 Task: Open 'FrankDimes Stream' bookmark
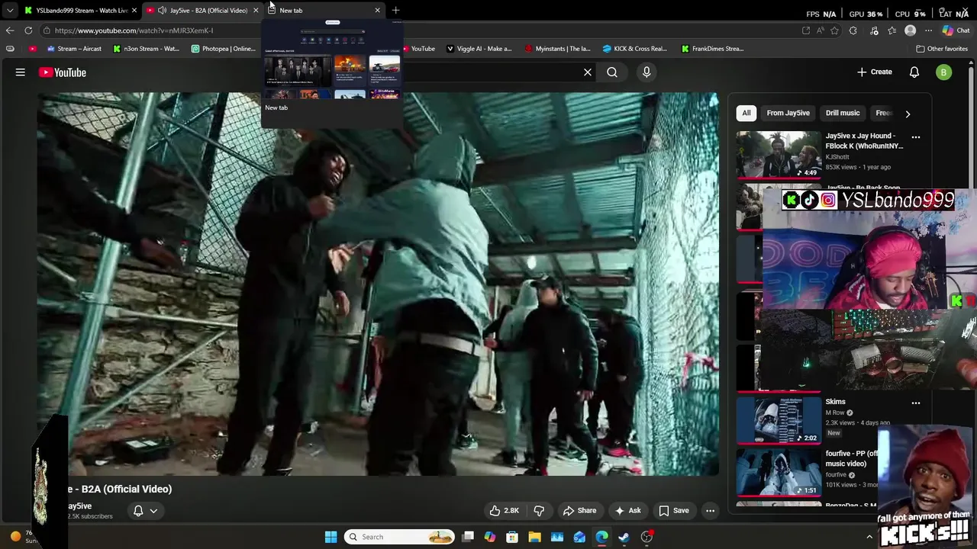tap(711, 49)
